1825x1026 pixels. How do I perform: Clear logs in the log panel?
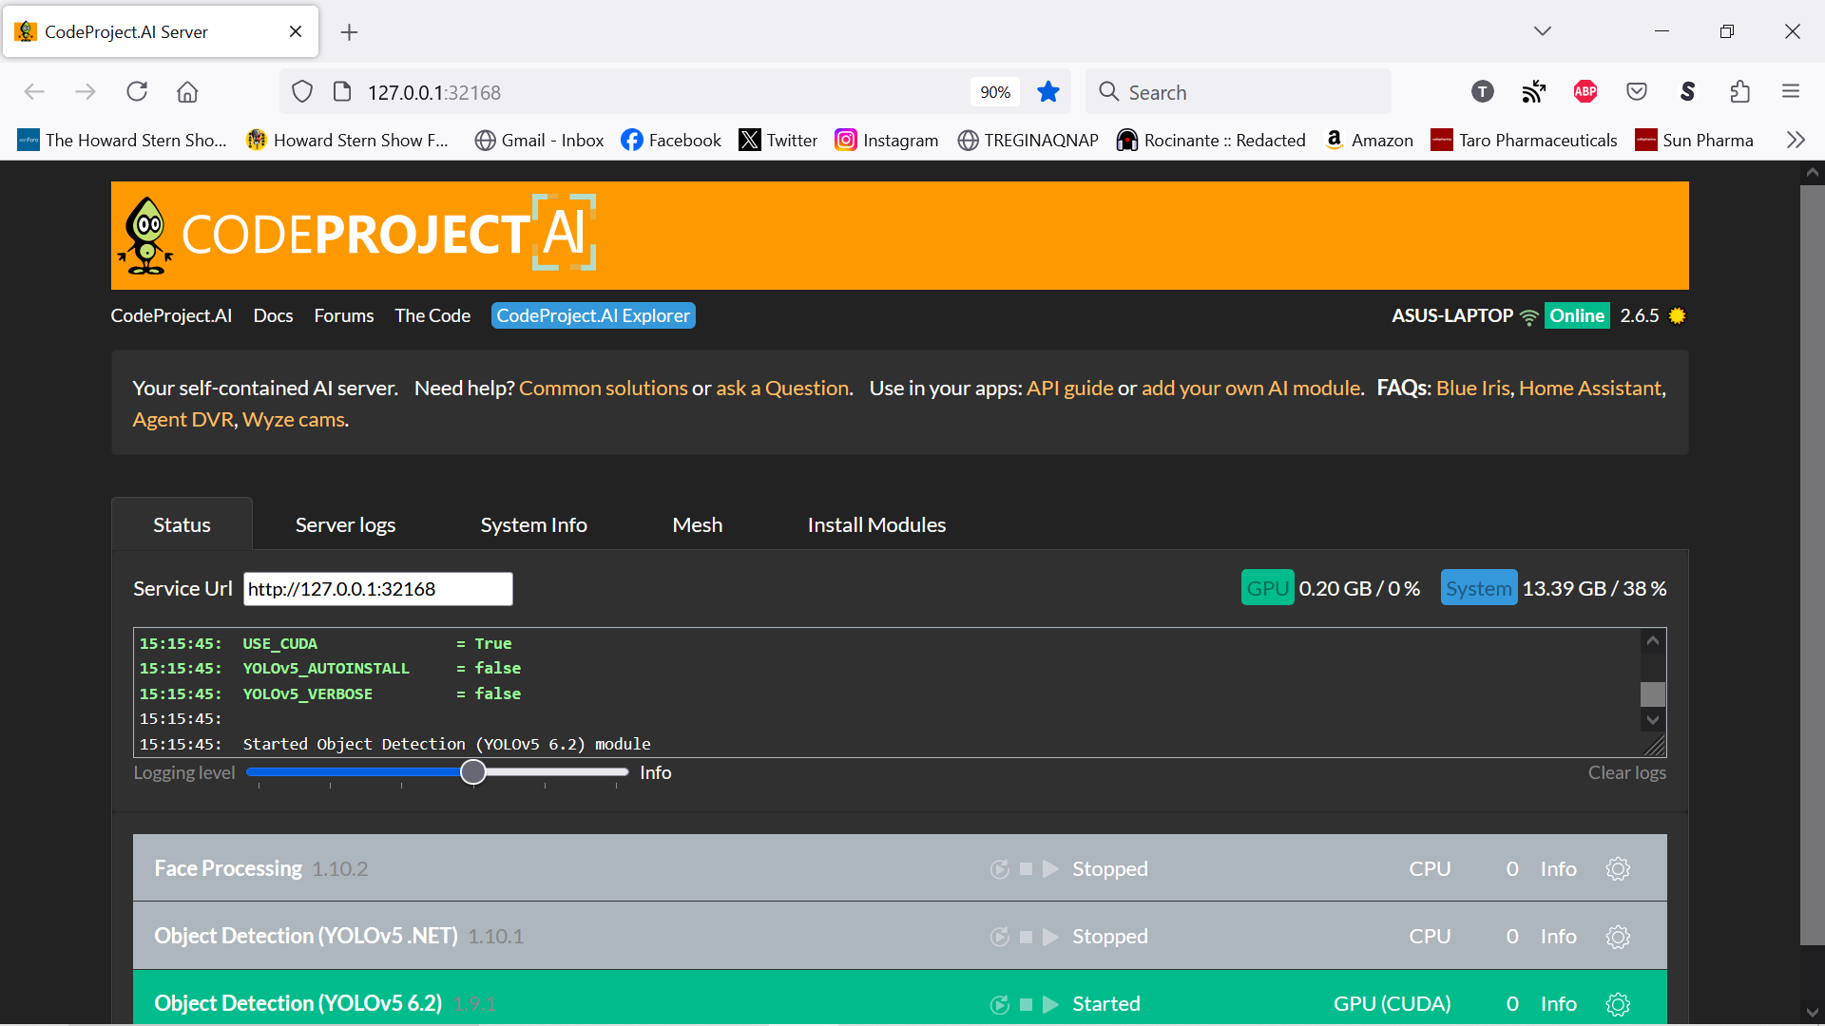1626,772
